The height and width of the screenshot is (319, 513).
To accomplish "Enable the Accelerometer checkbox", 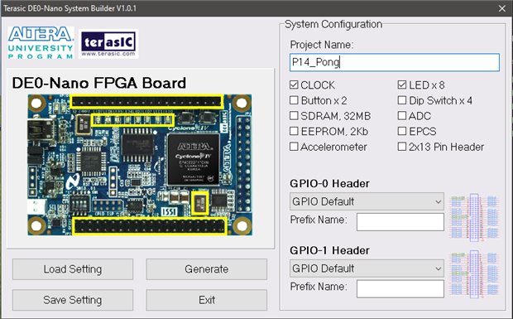I will coord(294,147).
